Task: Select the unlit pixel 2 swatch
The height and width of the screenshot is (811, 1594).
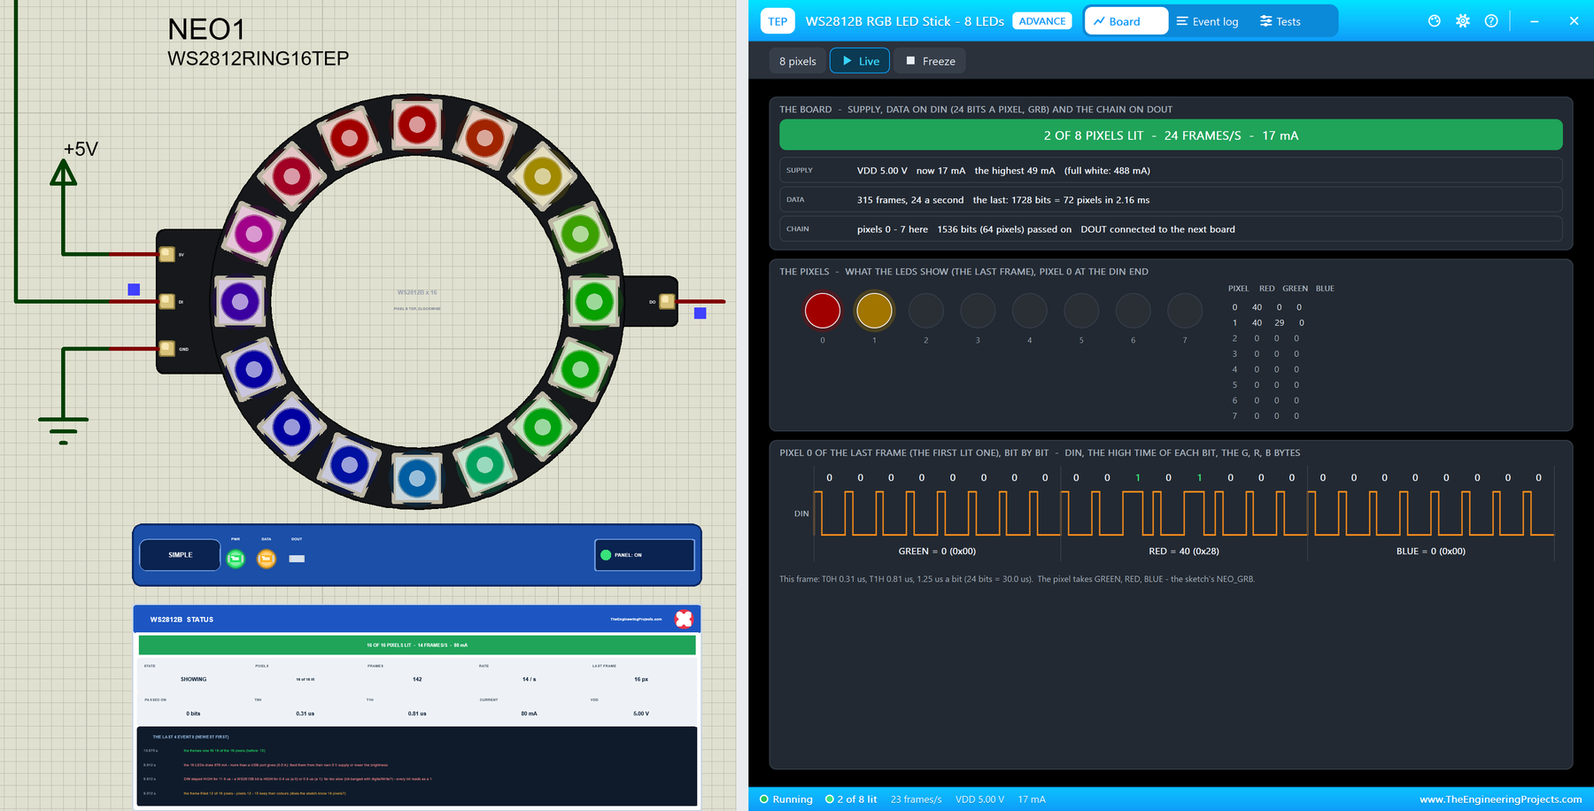Action: pos(926,311)
